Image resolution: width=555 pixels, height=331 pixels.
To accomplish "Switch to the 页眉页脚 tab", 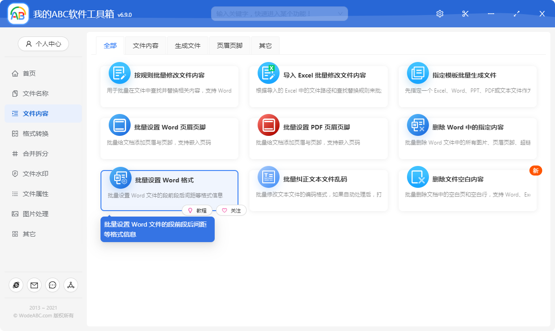I will tap(230, 45).
